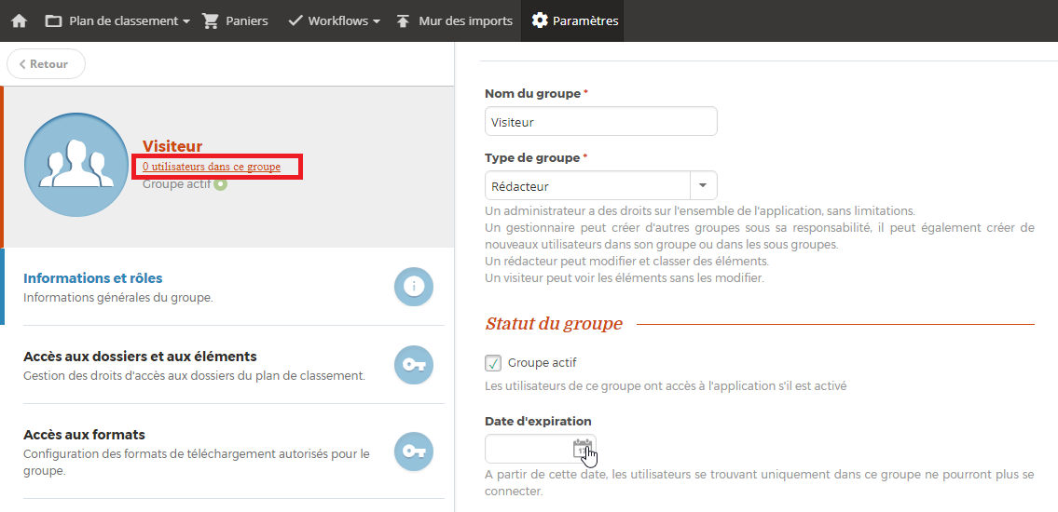Open '0 utilisateurs dans ce groupe' link

coord(212,167)
